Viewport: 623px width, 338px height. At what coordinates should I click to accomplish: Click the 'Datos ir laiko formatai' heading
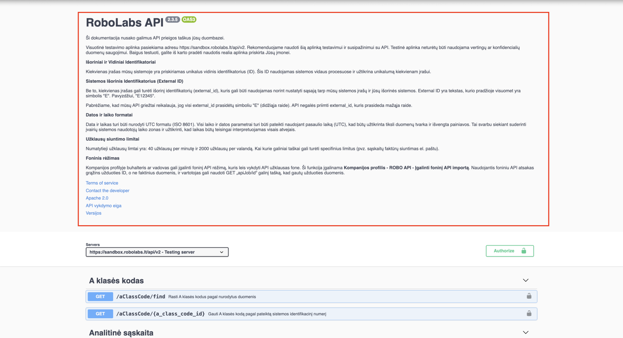coord(109,115)
